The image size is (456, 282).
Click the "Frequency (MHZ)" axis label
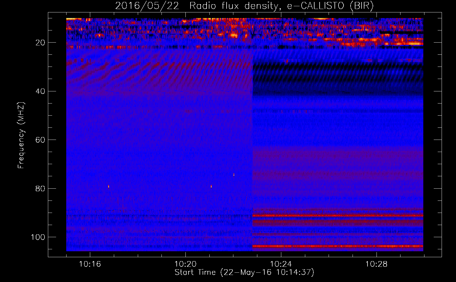click(21, 135)
